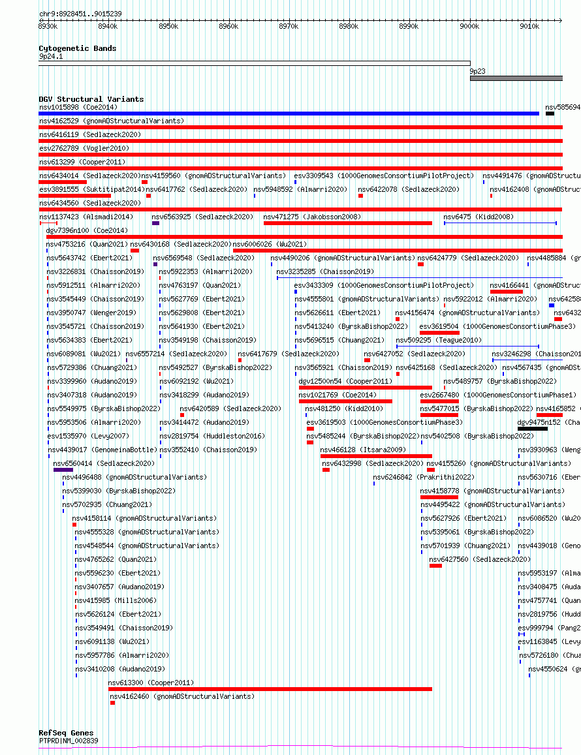
Task: Click nsv5402508 (ByrskaBishop2022) label
Action: coord(477,437)
